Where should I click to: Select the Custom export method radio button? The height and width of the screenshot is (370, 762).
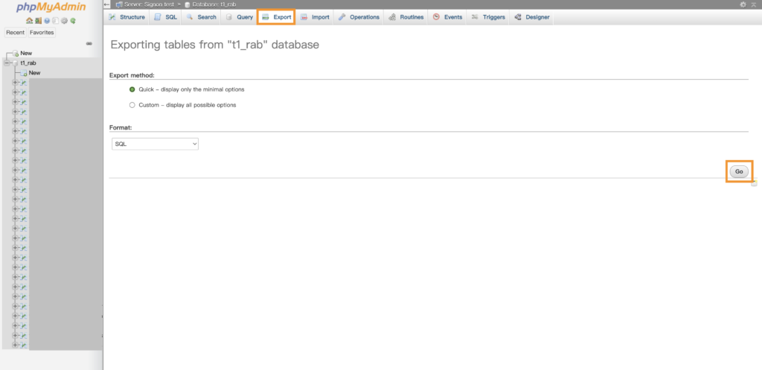tap(132, 105)
